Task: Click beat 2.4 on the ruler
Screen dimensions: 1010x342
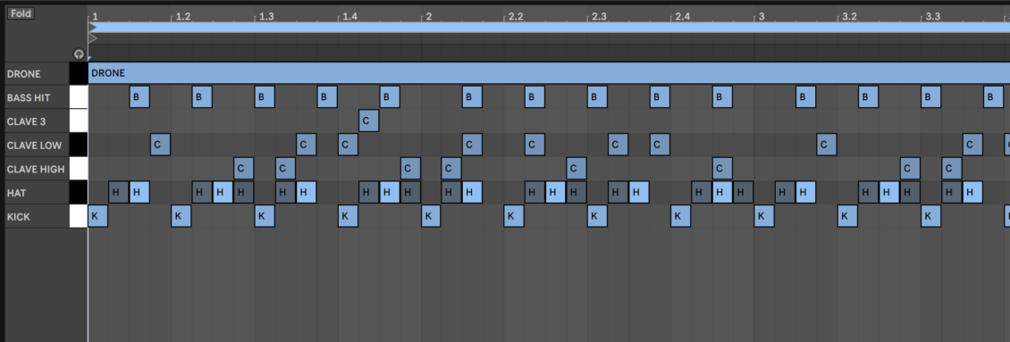Action: coord(682,16)
